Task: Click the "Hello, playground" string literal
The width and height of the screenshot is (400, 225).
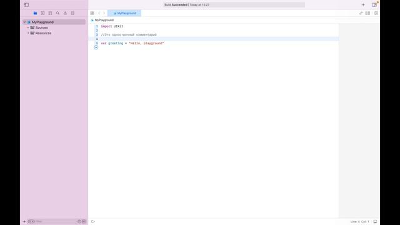Action: [146, 43]
